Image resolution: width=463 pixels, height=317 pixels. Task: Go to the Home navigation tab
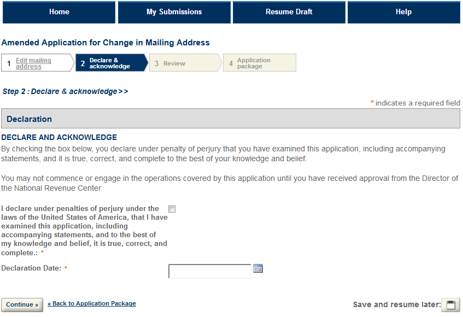coord(59,12)
